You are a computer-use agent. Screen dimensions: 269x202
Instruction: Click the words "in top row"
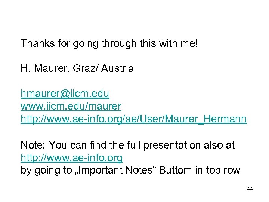click(x=220, y=171)
